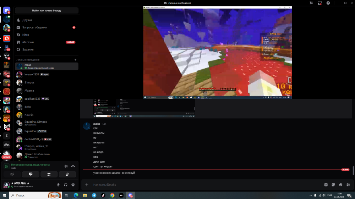Click 'Найти или начать беседу' search button
Screen dimensions: 355x199
click(x=47, y=11)
